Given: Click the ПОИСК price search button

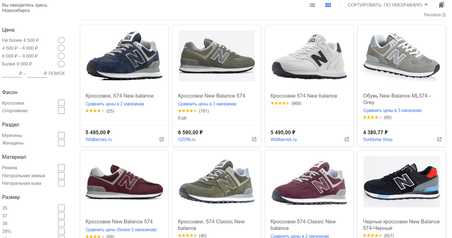Looking at the screenshot, I should pyautogui.click(x=56, y=73).
